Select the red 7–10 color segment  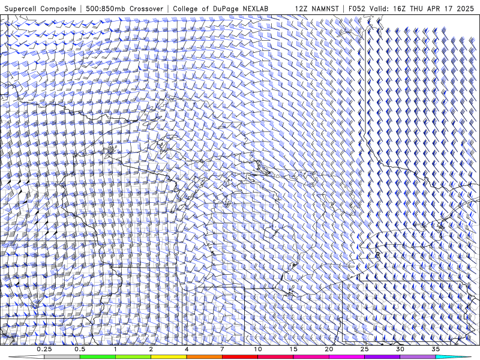click(x=240, y=357)
